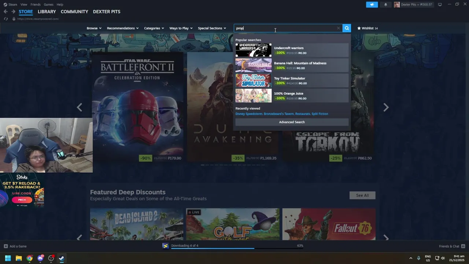Screen dimensions: 469x264
Task: Click the Steam taskbar icon
Action: click(62, 258)
